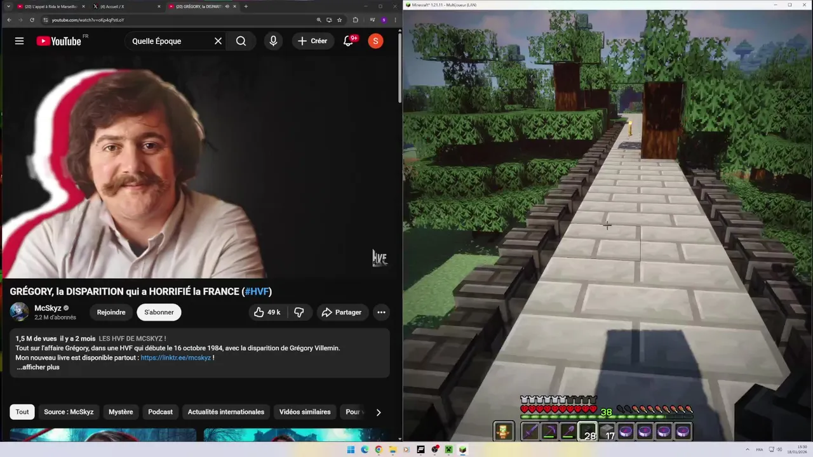
Task: Dislike the video
Action: tap(299, 312)
